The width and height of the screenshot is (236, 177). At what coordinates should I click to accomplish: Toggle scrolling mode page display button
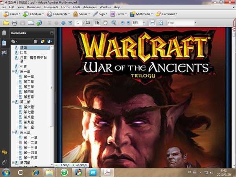point(152,23)
